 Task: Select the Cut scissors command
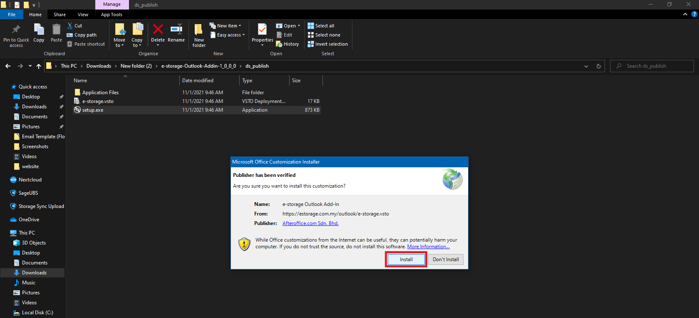[75, 26]
